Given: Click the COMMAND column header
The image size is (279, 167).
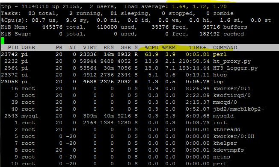Looking at the screenshot, I should (x=225, y=47).
